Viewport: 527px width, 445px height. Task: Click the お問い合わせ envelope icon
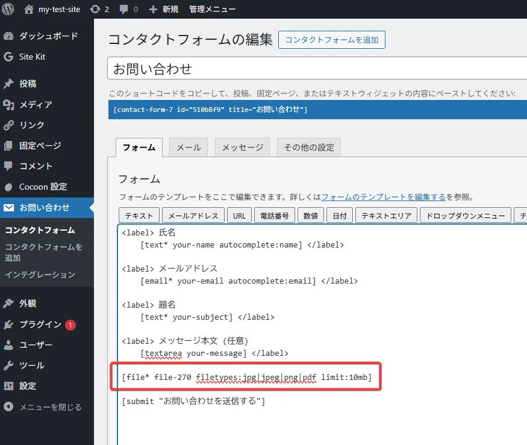(x=9, y=208)
